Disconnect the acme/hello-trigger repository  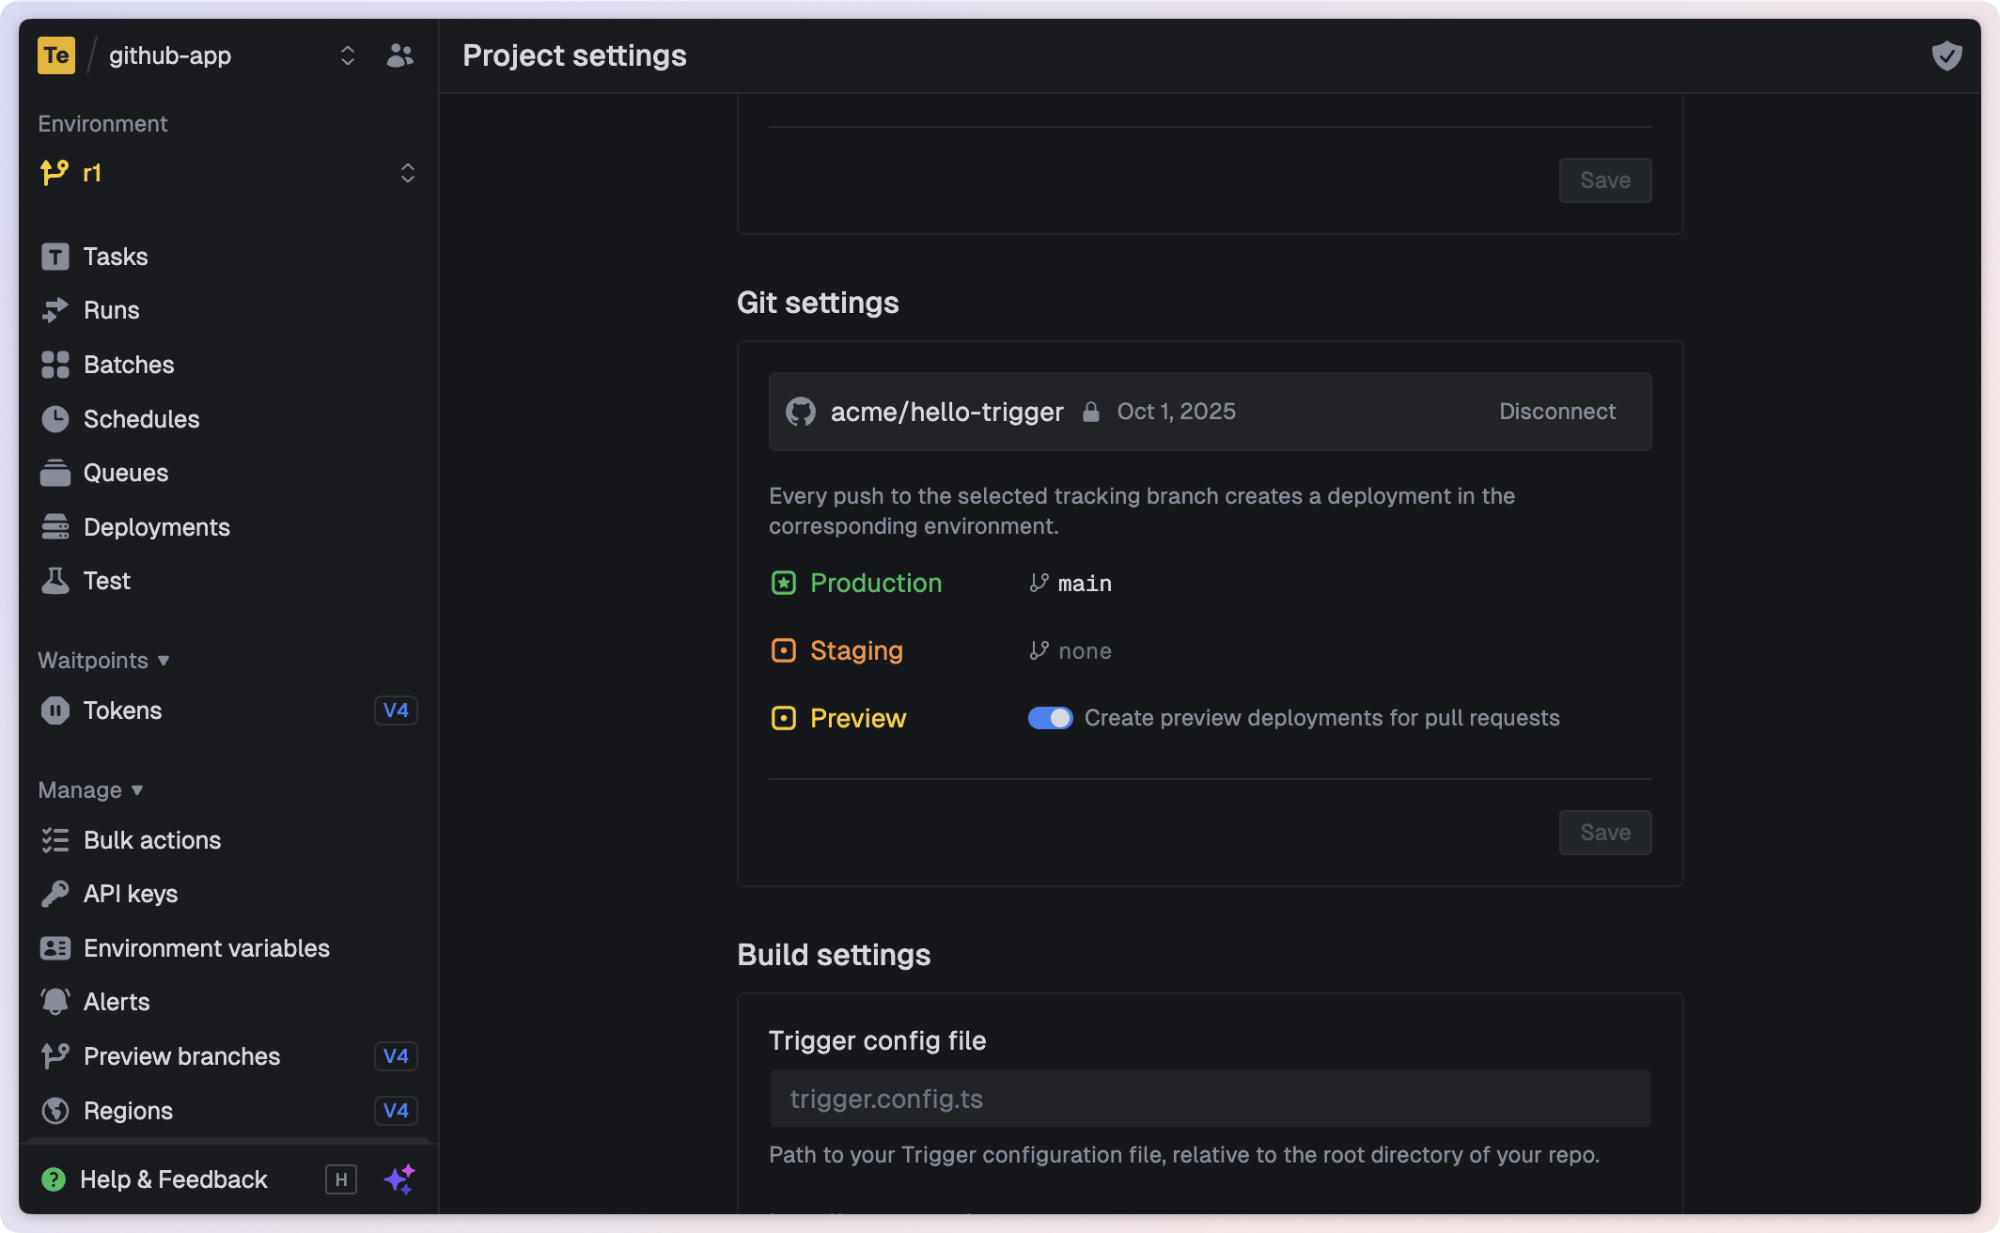[1556, 412]
